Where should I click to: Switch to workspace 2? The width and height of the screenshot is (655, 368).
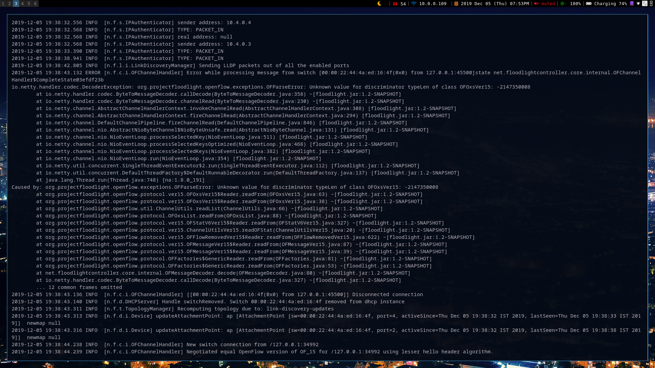(x=10, y=3)
